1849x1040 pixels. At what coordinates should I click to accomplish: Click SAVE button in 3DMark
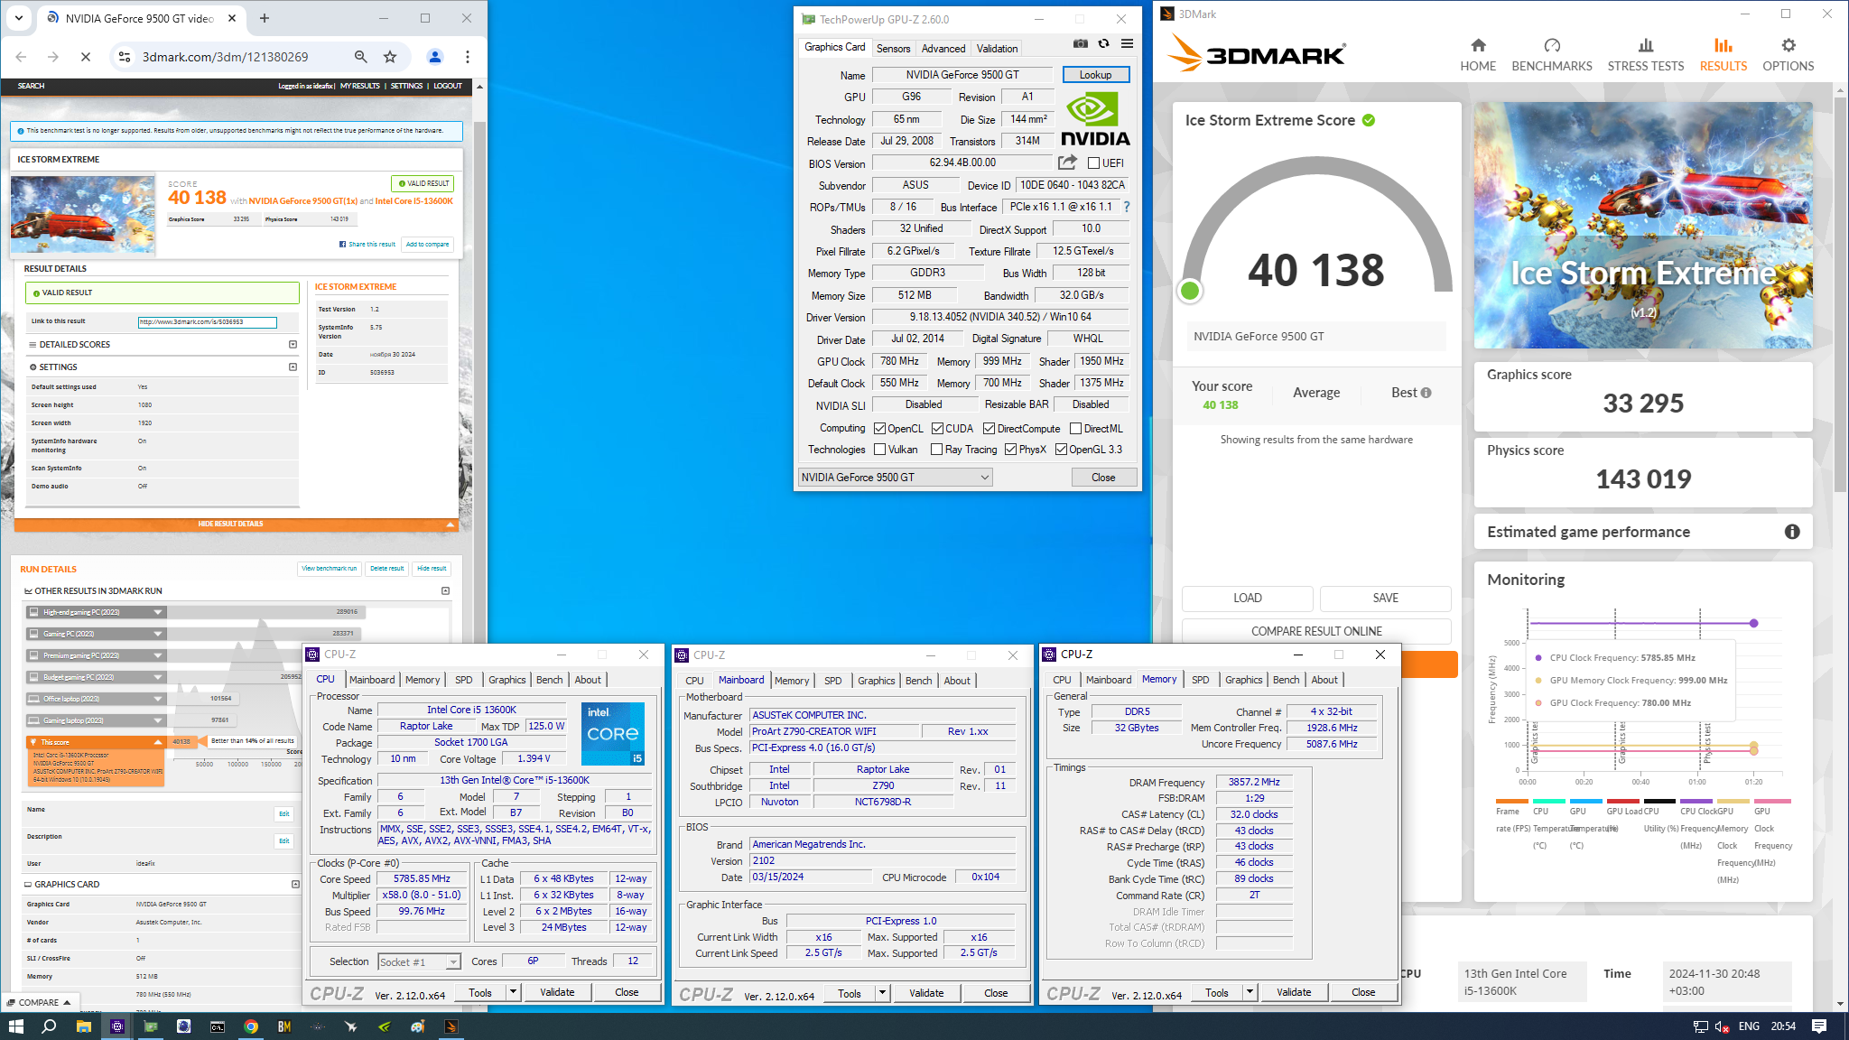click(x=1385, y=598)
